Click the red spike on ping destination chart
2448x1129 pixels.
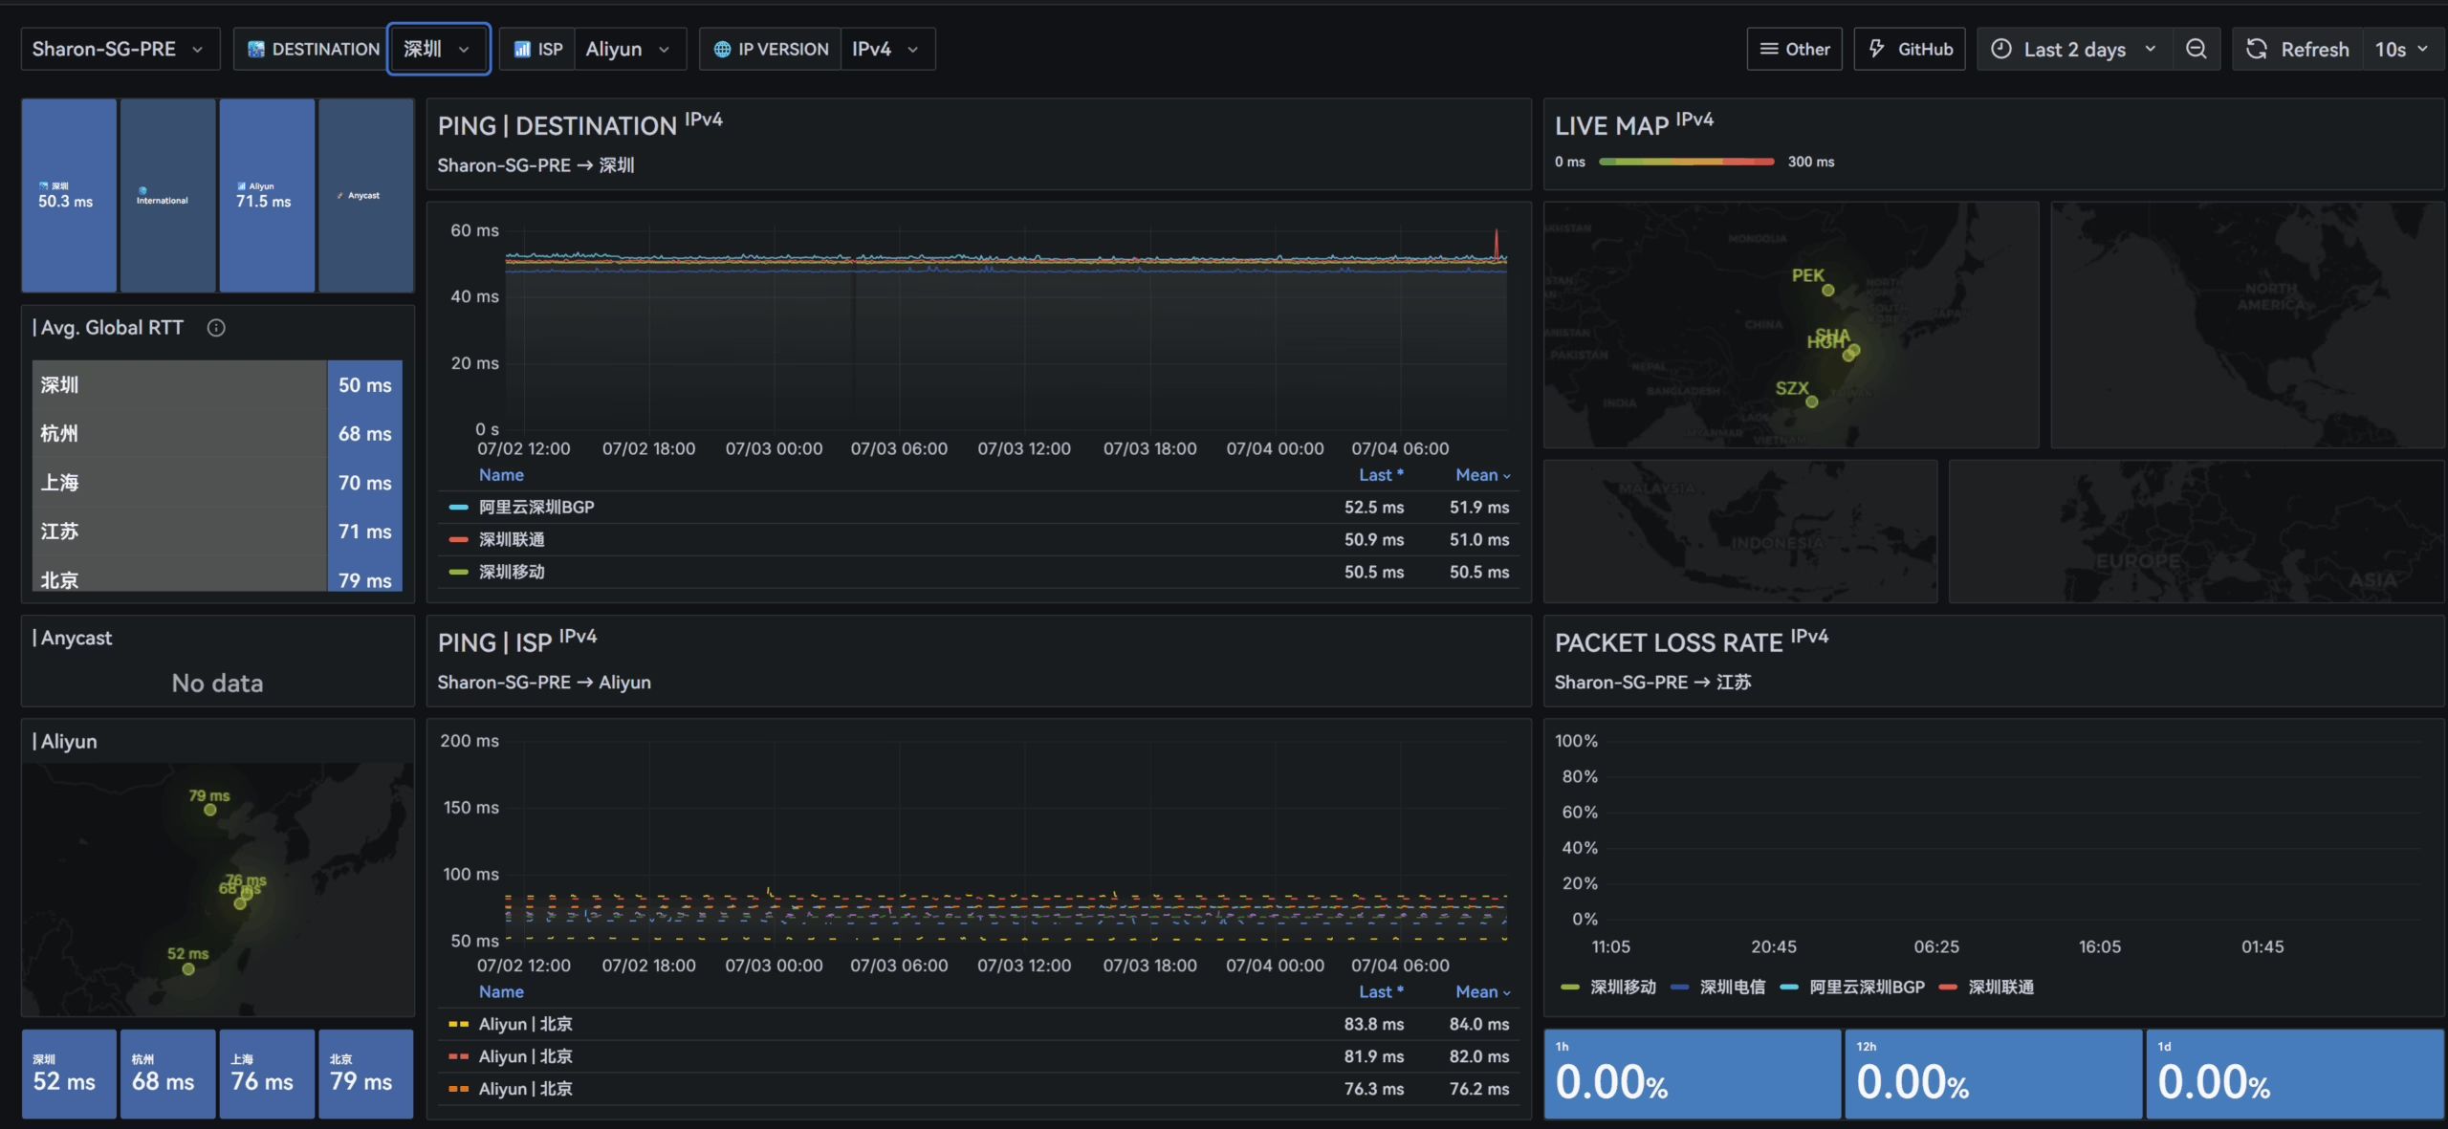coord(1497,243)
